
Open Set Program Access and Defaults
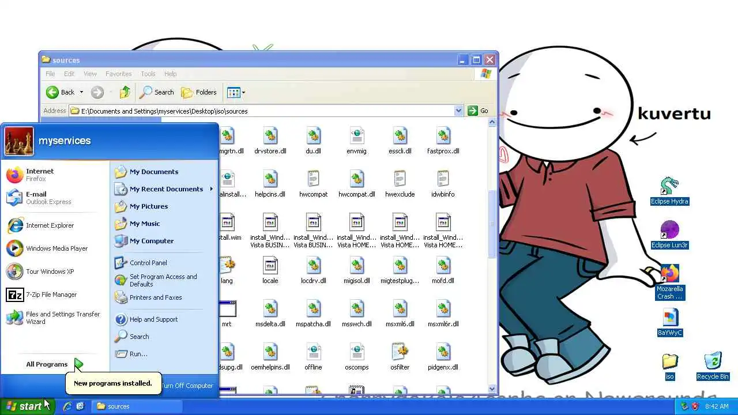(164, 280)
